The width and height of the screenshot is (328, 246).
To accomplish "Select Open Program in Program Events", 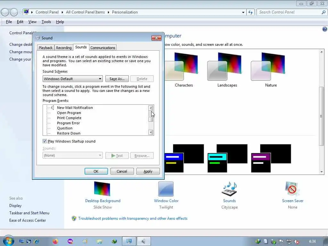I will tap(69, 113).
